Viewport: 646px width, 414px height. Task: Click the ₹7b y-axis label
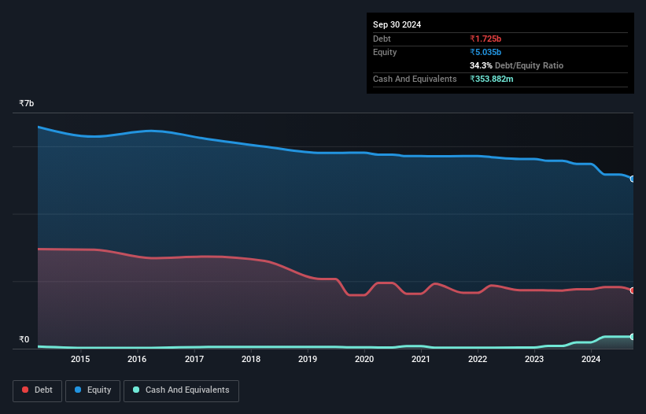pos(27,103)
